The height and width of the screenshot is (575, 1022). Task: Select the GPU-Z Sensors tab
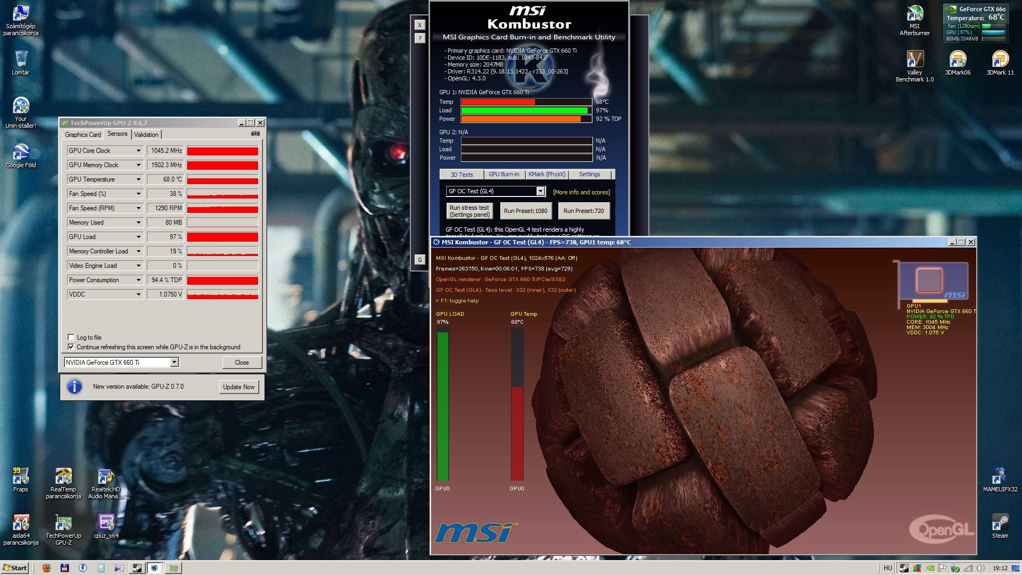click(x=117, y=134)
